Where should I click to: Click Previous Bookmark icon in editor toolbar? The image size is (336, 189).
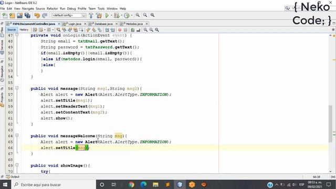[x=88, y=30]
